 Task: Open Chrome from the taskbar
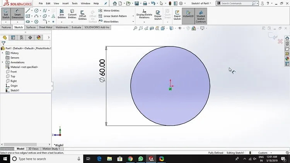[x=130, y=159]
